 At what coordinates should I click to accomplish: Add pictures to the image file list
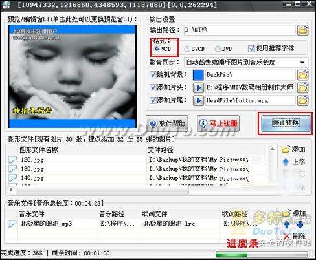(x=293, y=149)
